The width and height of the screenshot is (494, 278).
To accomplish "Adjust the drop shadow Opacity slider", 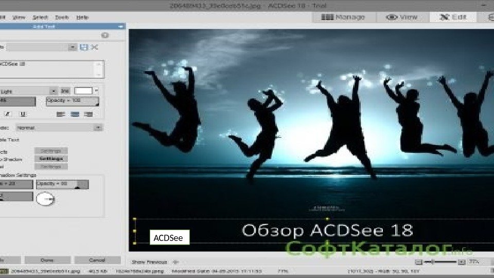I will tap(62, 184).
